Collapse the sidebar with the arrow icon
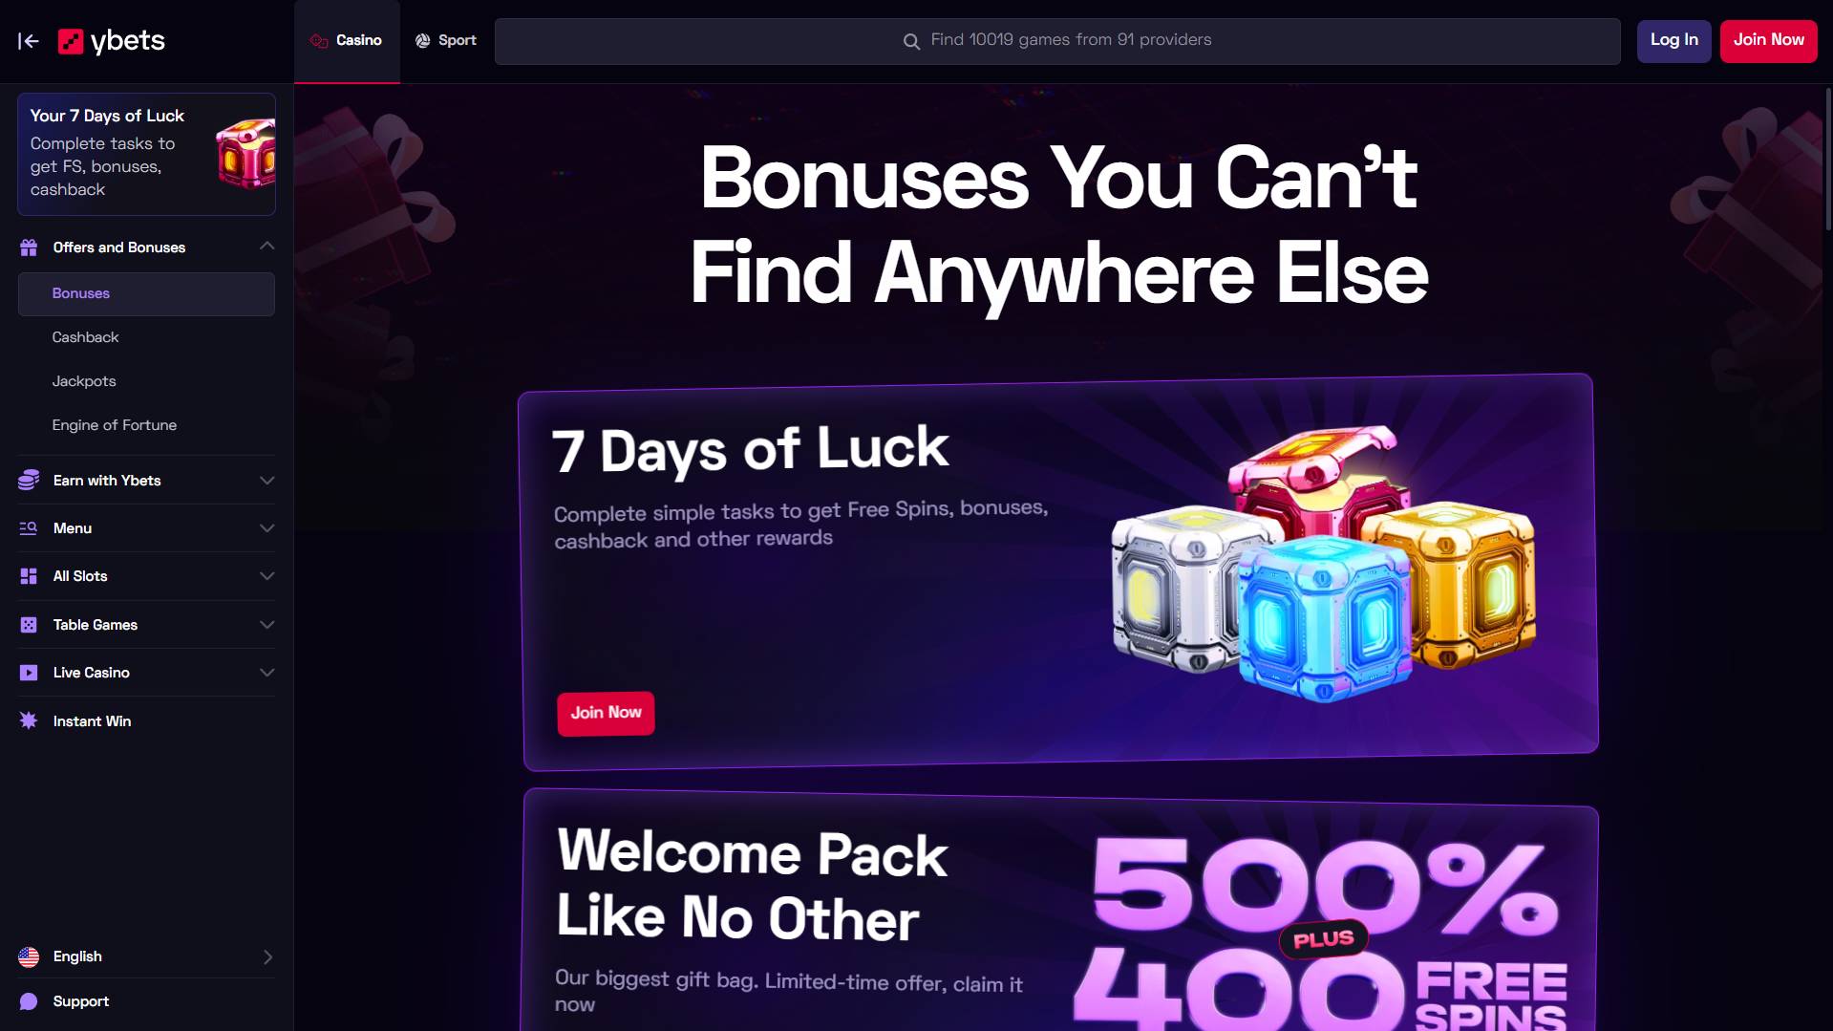Viewport: 1833px width, 1031px height. point(29,41)
